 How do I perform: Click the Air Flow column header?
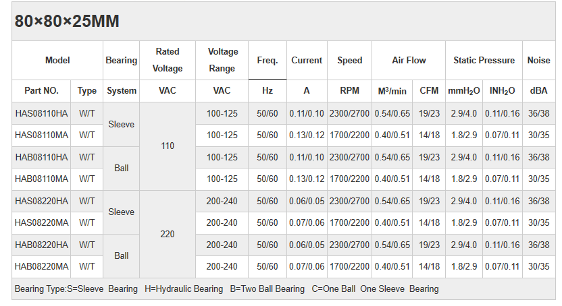pyautogui.click(x=409, y=60)
